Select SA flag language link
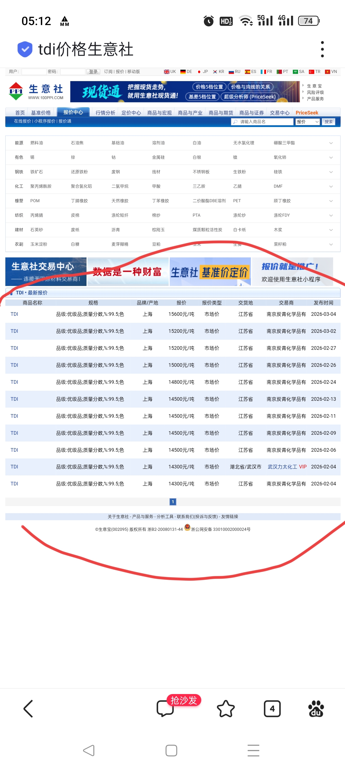Image resolution: width=345 pixels, height=772 pixels. 299,72
